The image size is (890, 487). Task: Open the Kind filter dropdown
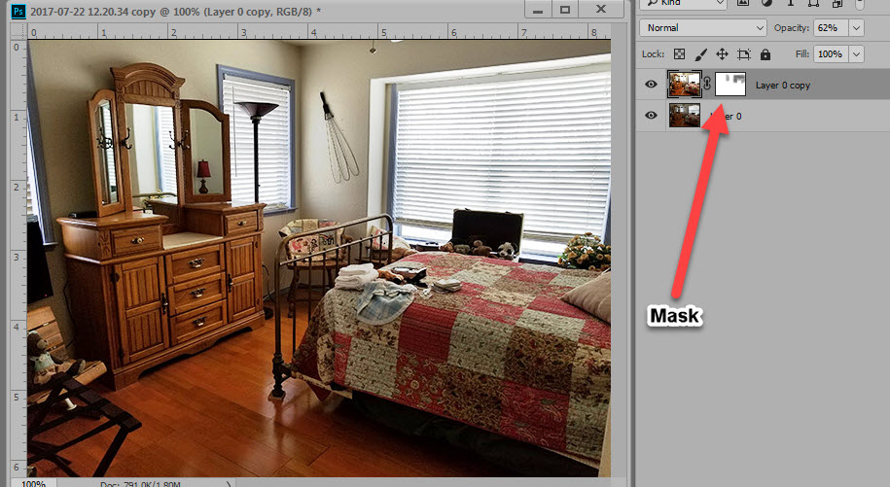pos(684,3)
